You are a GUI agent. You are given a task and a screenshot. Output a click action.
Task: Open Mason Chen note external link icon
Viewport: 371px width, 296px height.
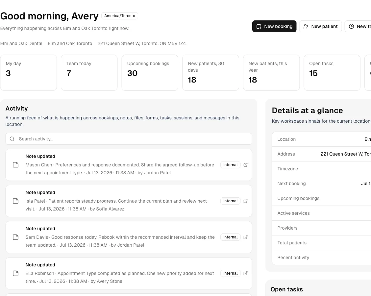(245, 165)
